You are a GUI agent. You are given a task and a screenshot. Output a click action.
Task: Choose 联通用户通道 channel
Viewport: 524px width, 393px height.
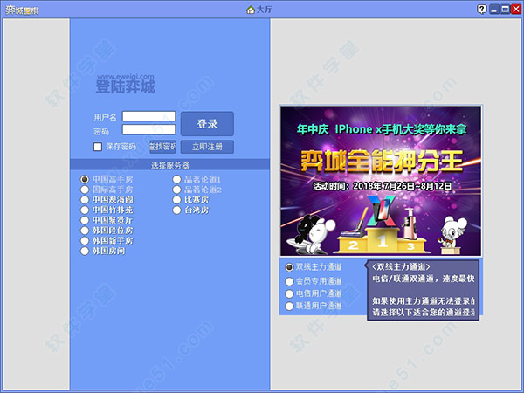(x=289, y=306)
